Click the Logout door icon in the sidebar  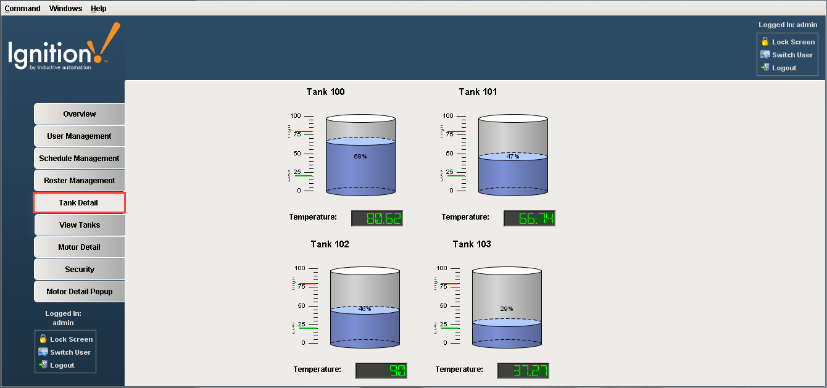tap(42, 365)
